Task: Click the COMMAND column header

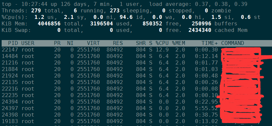Action: click(233, 43)
